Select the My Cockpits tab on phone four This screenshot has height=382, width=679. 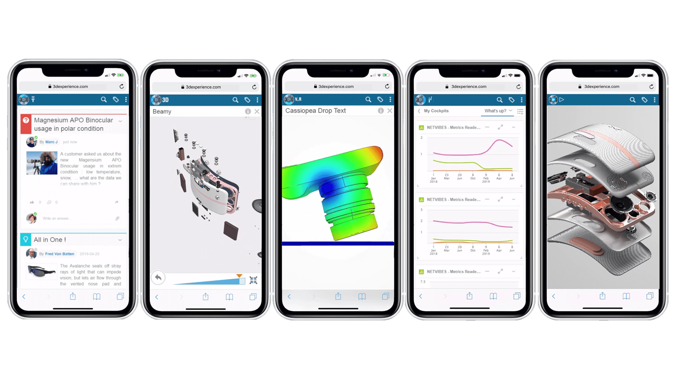(434, 111)
